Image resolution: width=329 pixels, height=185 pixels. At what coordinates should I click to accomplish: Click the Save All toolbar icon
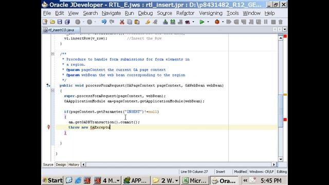67,22
